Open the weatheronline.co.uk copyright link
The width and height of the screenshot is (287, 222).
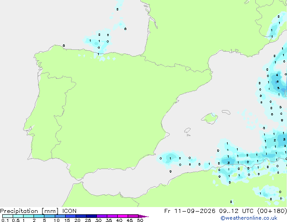click(249, 218)
